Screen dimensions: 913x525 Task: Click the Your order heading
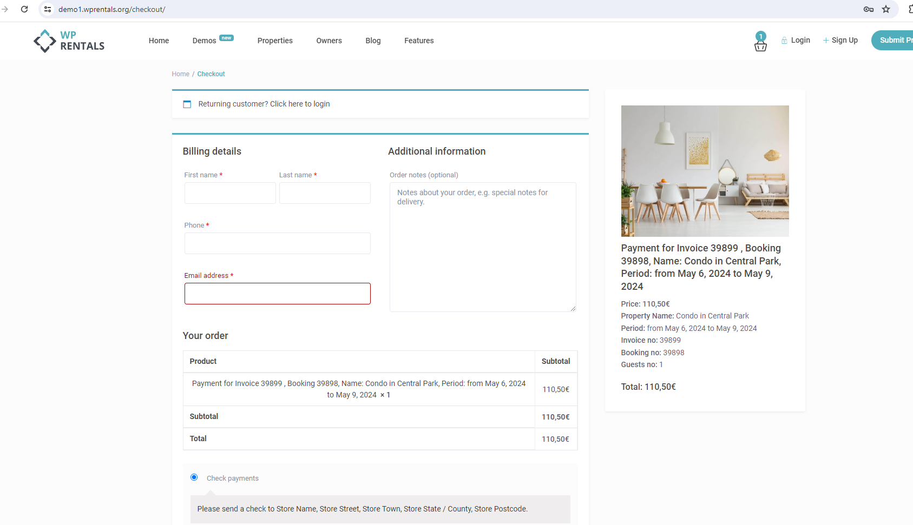coord(206,336)
